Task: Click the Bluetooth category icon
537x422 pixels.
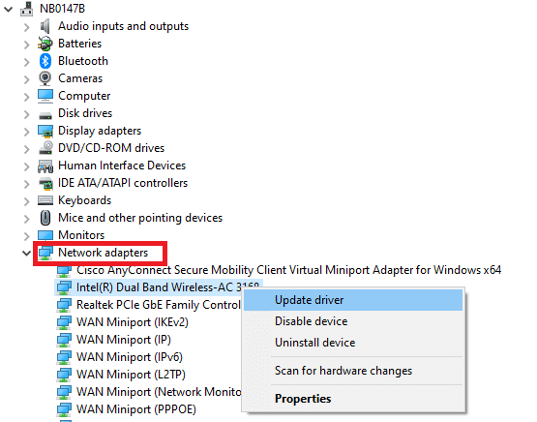Action: [x=45, y=61]
